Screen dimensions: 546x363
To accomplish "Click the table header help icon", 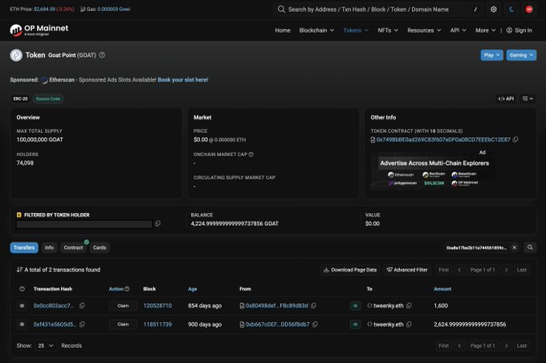I will (22, 289).
